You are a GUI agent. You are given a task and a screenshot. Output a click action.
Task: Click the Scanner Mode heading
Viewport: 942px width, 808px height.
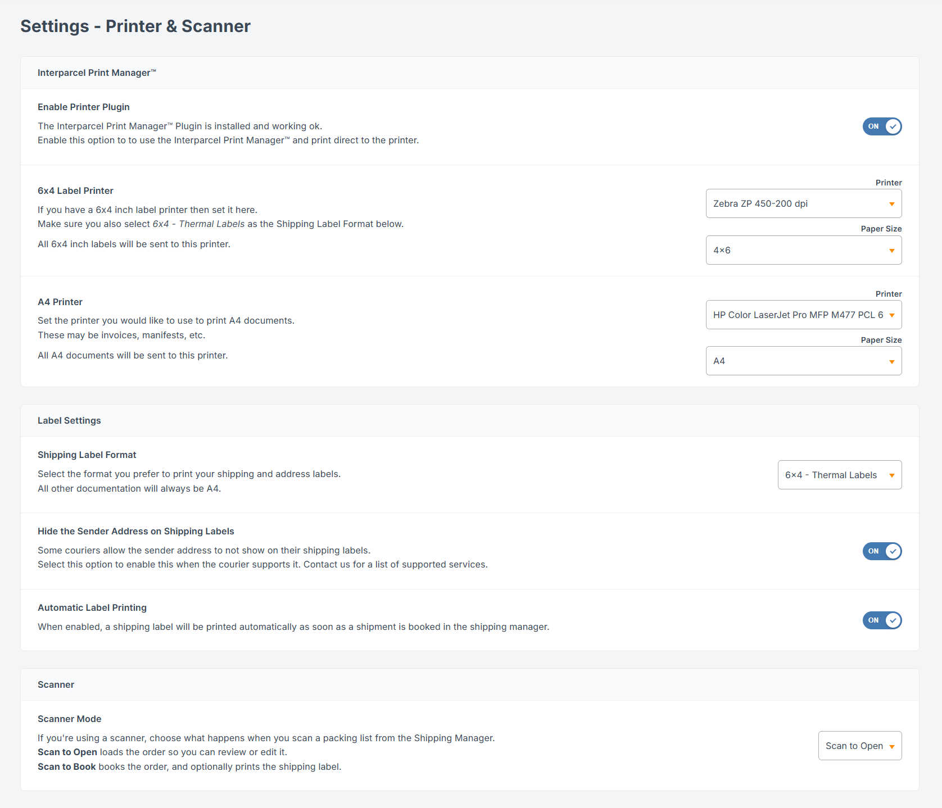[69, 719]
